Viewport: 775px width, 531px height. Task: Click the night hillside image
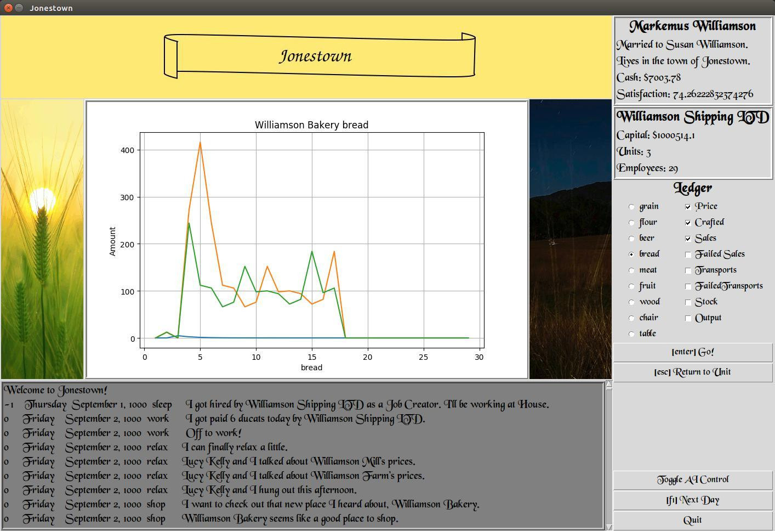(x=570, y=239)
